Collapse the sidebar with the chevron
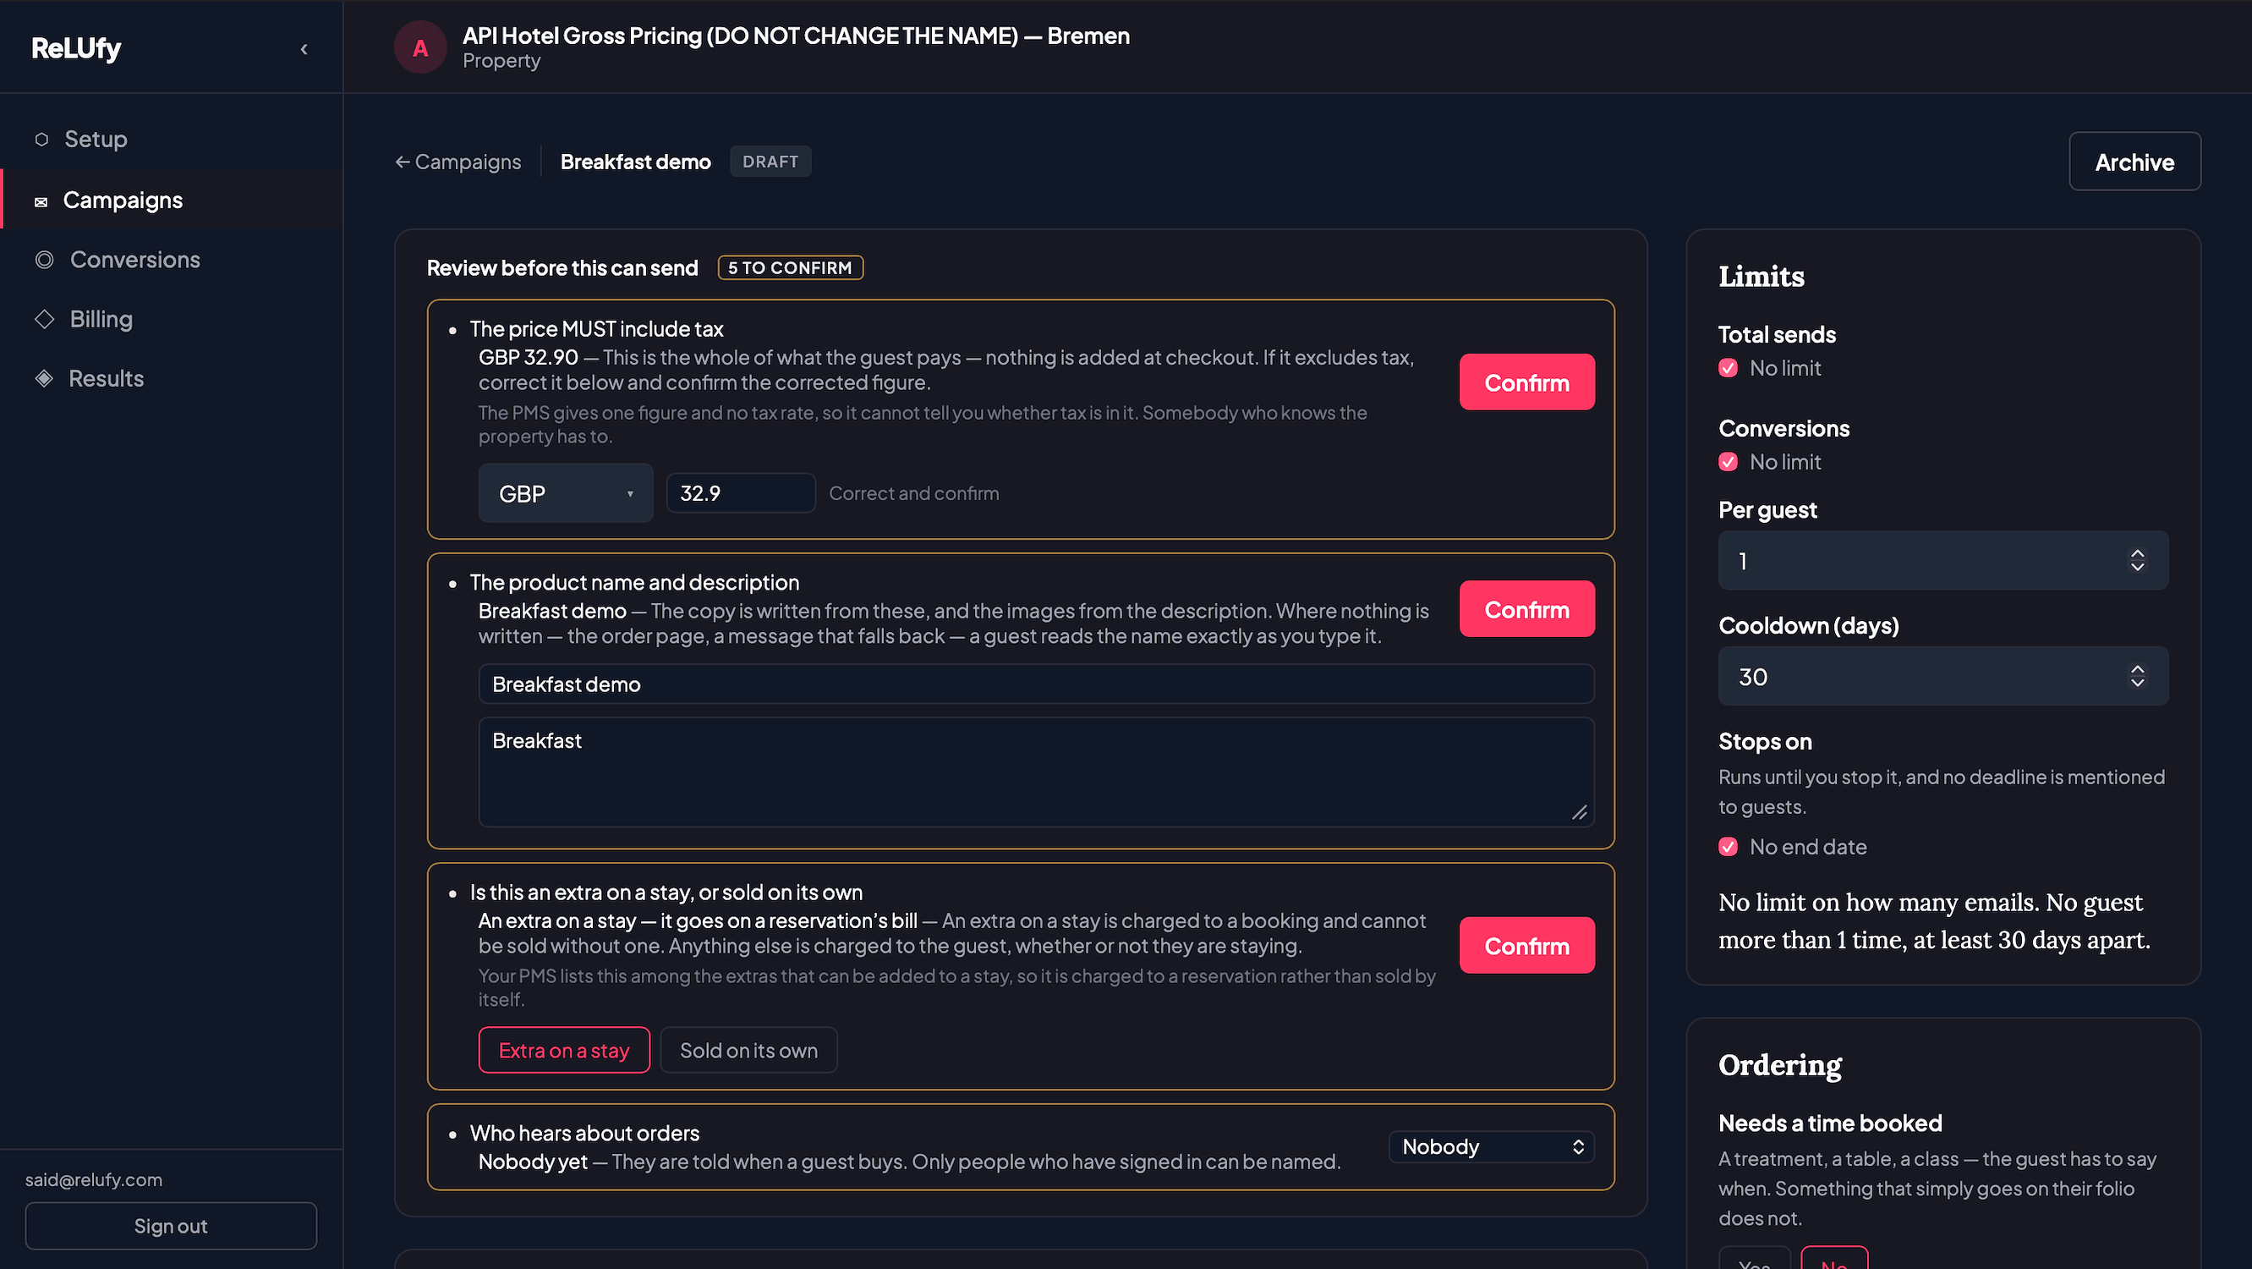The width and height of the screenshot is (2252, 1269). (304, 49)
